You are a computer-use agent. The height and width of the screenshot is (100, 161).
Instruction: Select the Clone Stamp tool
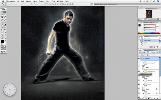click(2, 22)
